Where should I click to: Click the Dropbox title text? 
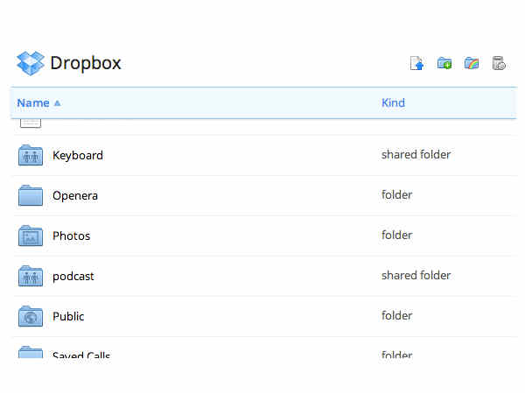[x=86, y=63]
